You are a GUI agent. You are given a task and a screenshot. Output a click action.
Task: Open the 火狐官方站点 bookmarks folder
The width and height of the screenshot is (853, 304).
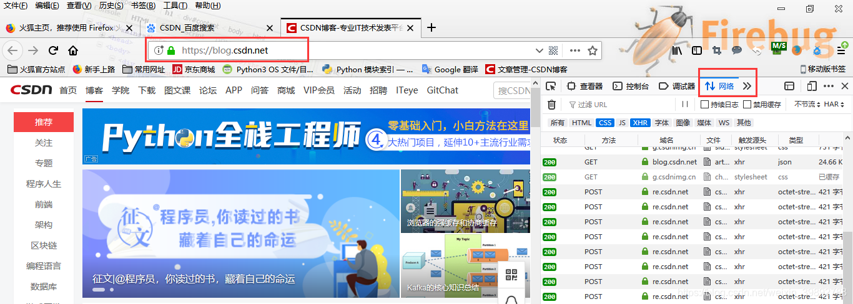(36, 69)
